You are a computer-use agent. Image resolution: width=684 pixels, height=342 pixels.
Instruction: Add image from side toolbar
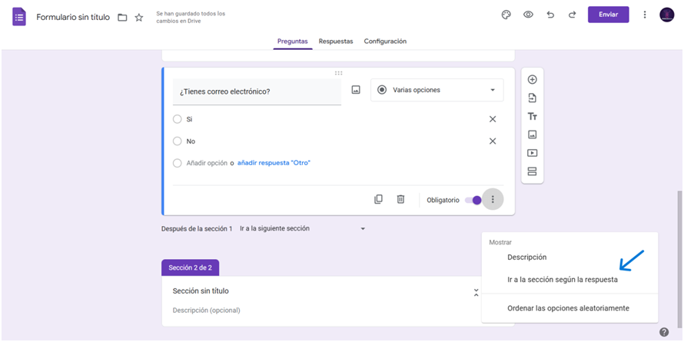(x=532, y=134)
